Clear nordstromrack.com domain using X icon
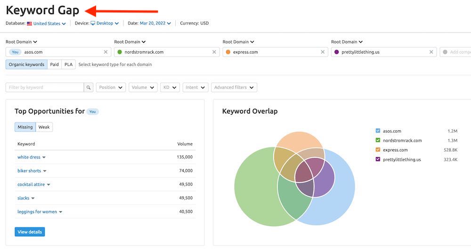 click(214, 52)
